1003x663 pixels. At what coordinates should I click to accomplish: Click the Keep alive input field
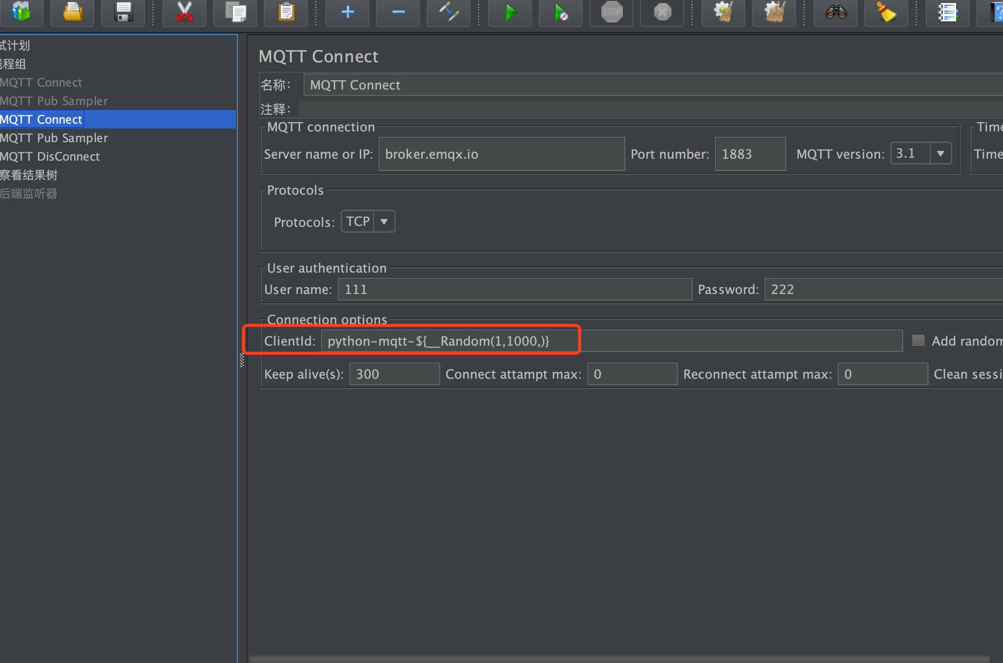pyautogui.click(x=394, y=374)
